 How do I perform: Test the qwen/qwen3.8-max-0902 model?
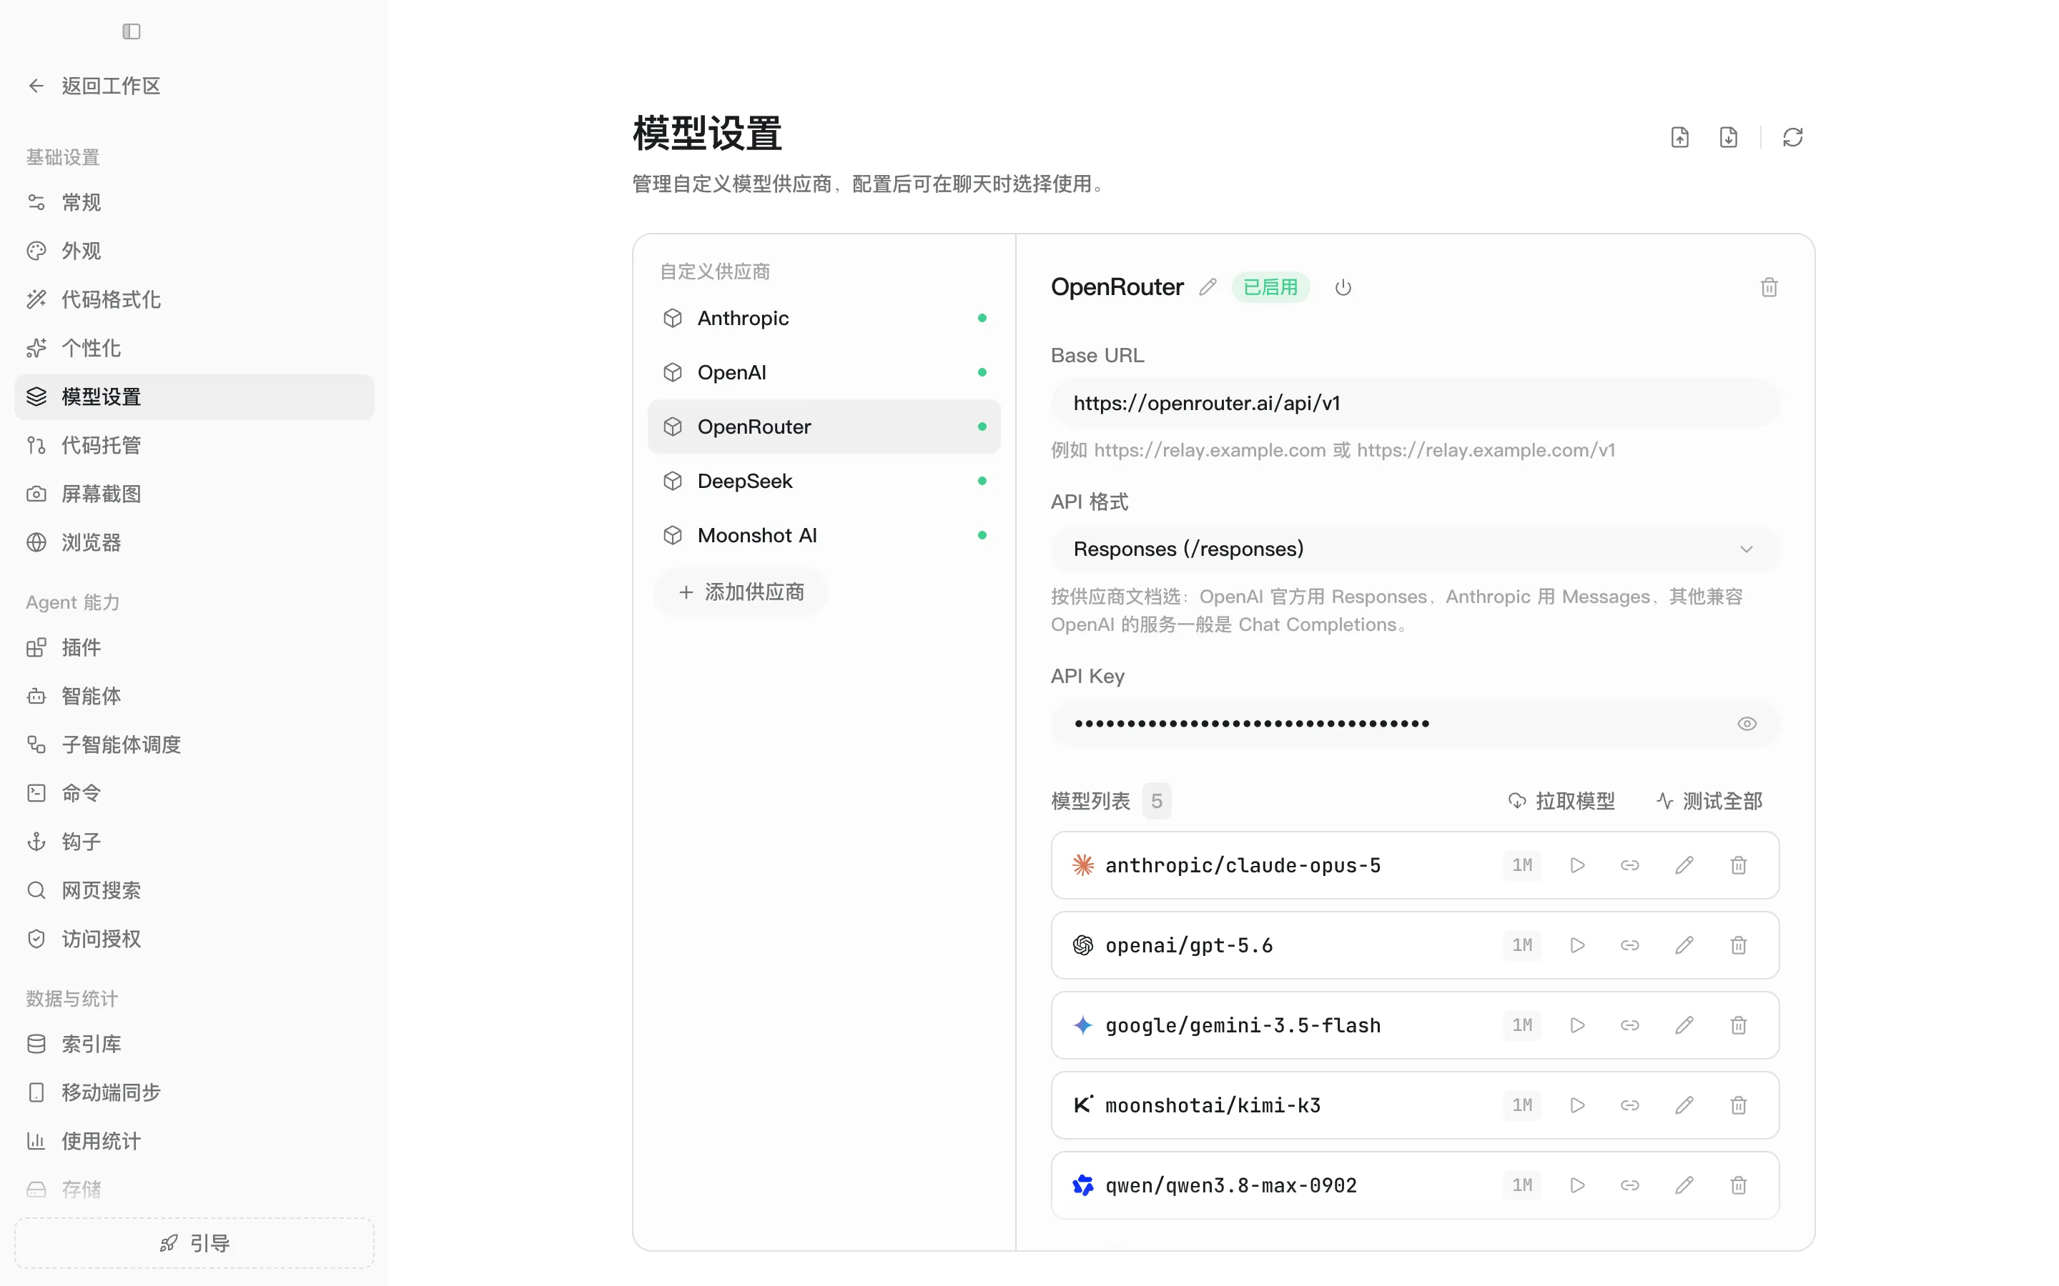point(1577,1185)
